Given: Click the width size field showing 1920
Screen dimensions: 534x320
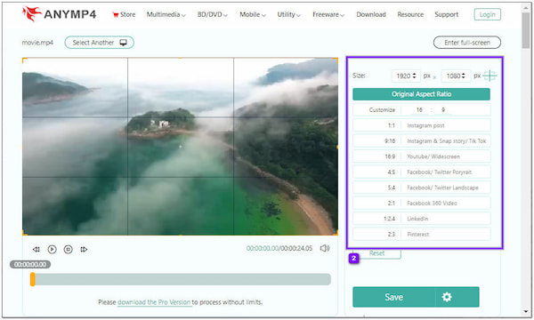Looking at the screenshot, I should (406, 76).
